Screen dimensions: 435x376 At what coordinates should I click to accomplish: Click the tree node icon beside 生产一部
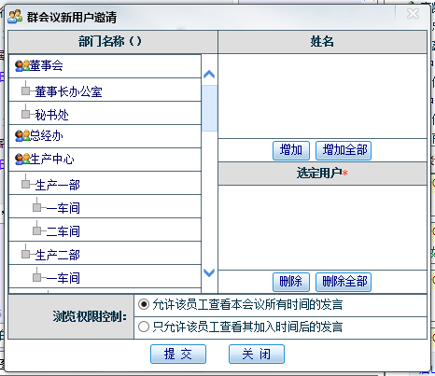pos(26,184)
